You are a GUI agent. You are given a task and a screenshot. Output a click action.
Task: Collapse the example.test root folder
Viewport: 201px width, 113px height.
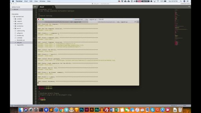point(13,17)
